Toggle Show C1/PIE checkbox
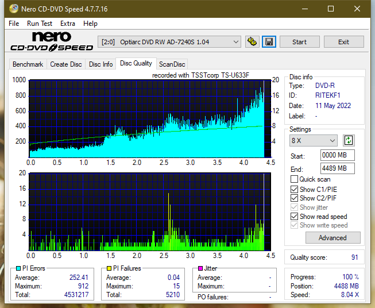Viewport: 375px width, 308px height. 294,189
